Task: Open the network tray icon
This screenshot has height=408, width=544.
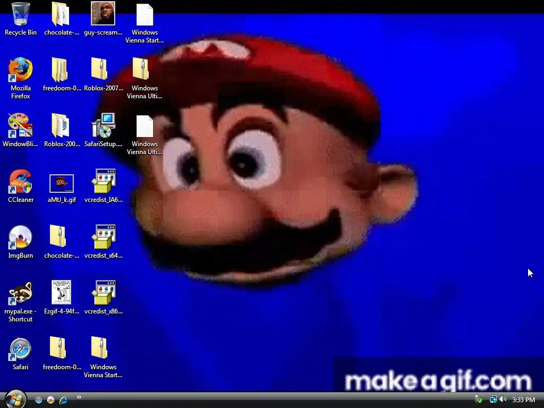Action: pyautogui.click(x=494, y=399)
